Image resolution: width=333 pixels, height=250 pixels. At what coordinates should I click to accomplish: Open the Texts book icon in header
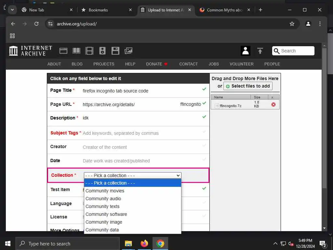(76, 51)
